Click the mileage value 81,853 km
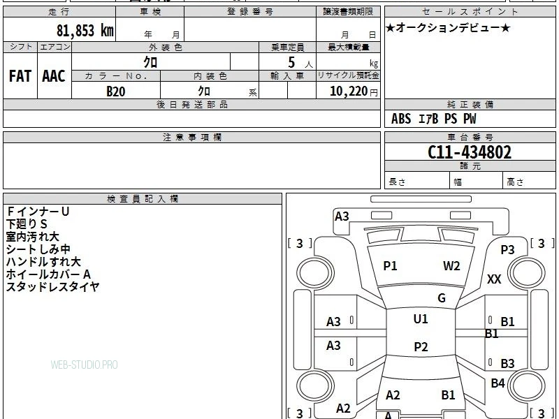559x419 pixels. pos(85,30)
